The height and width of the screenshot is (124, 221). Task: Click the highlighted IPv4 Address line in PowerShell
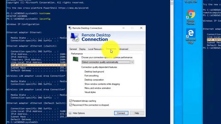[38, 65]
